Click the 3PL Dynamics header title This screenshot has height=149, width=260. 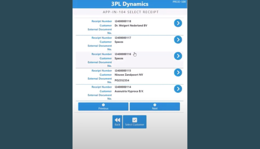[x=130, y=4]
